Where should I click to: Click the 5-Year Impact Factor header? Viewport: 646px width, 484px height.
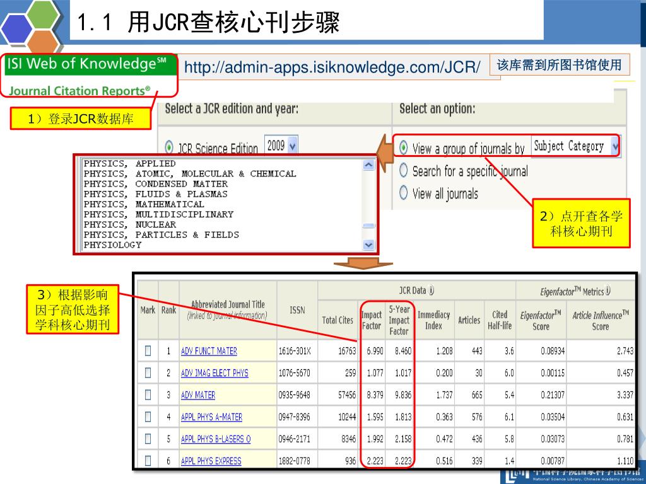(399, 320)
